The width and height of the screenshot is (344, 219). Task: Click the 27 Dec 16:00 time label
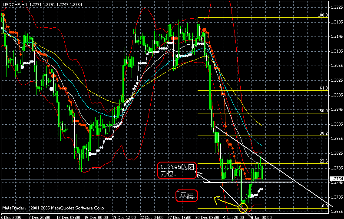pos(180,217)
